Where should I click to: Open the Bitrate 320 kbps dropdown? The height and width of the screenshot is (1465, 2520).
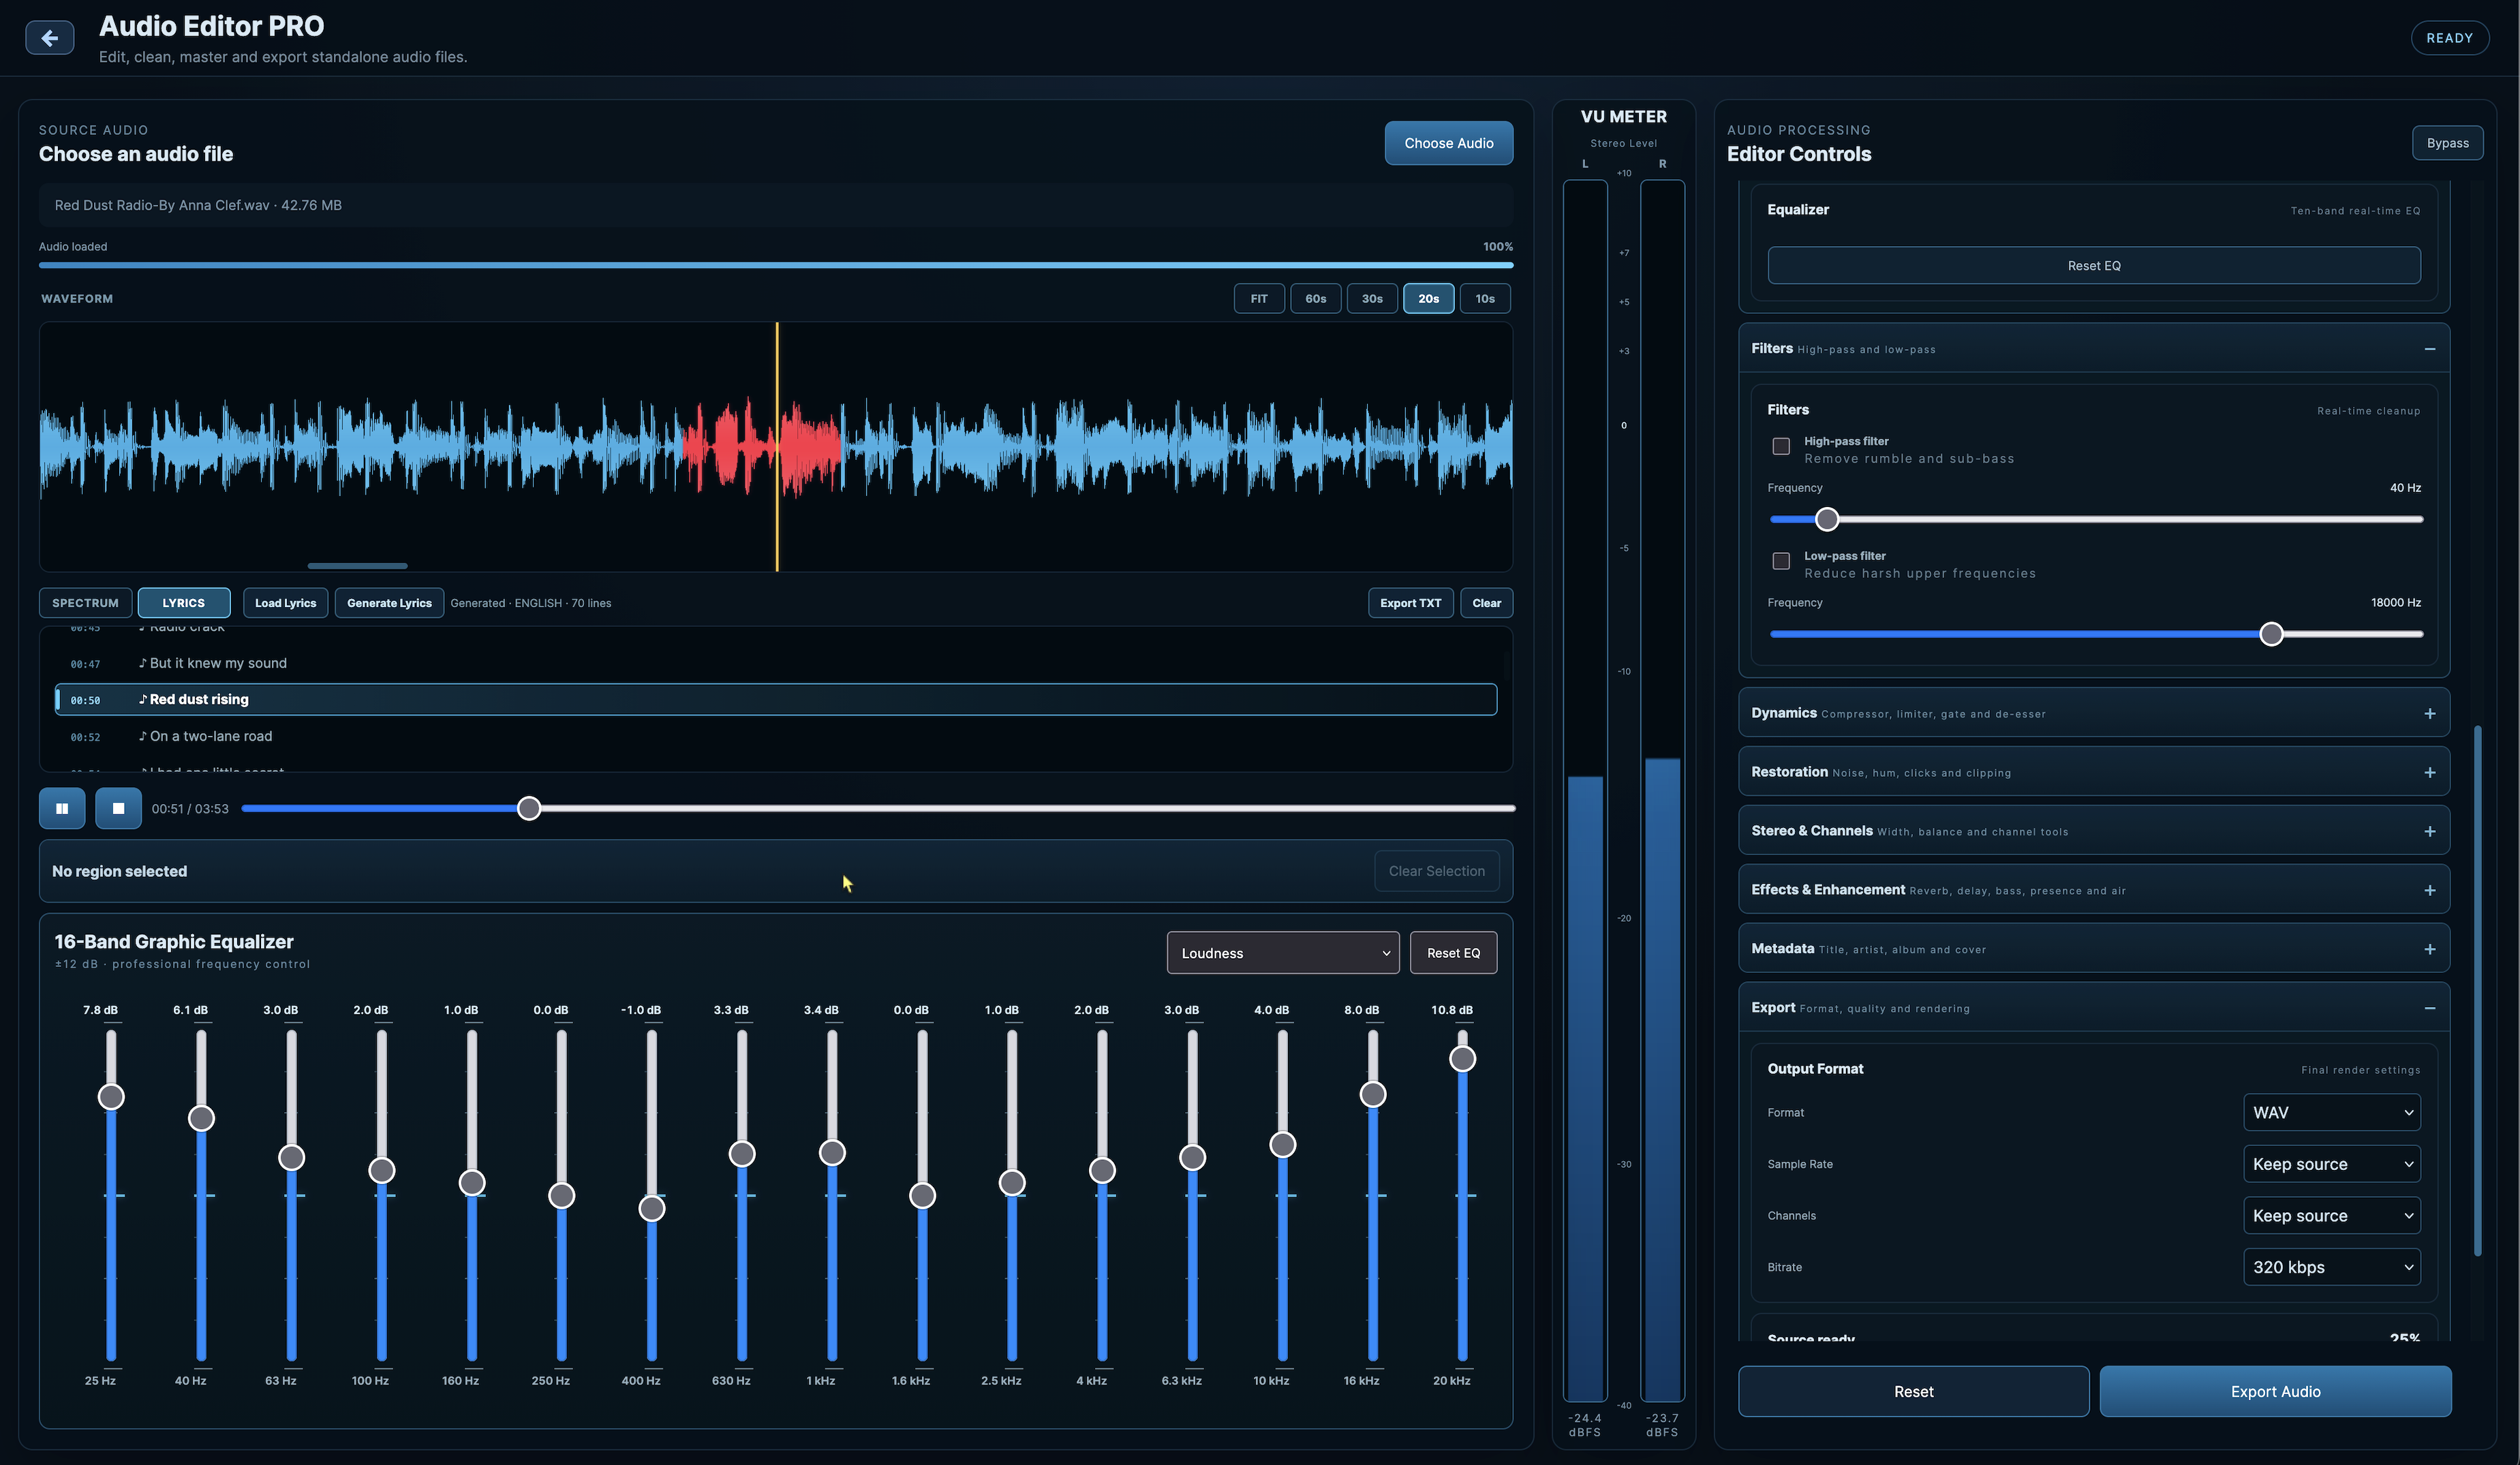2331,1267
